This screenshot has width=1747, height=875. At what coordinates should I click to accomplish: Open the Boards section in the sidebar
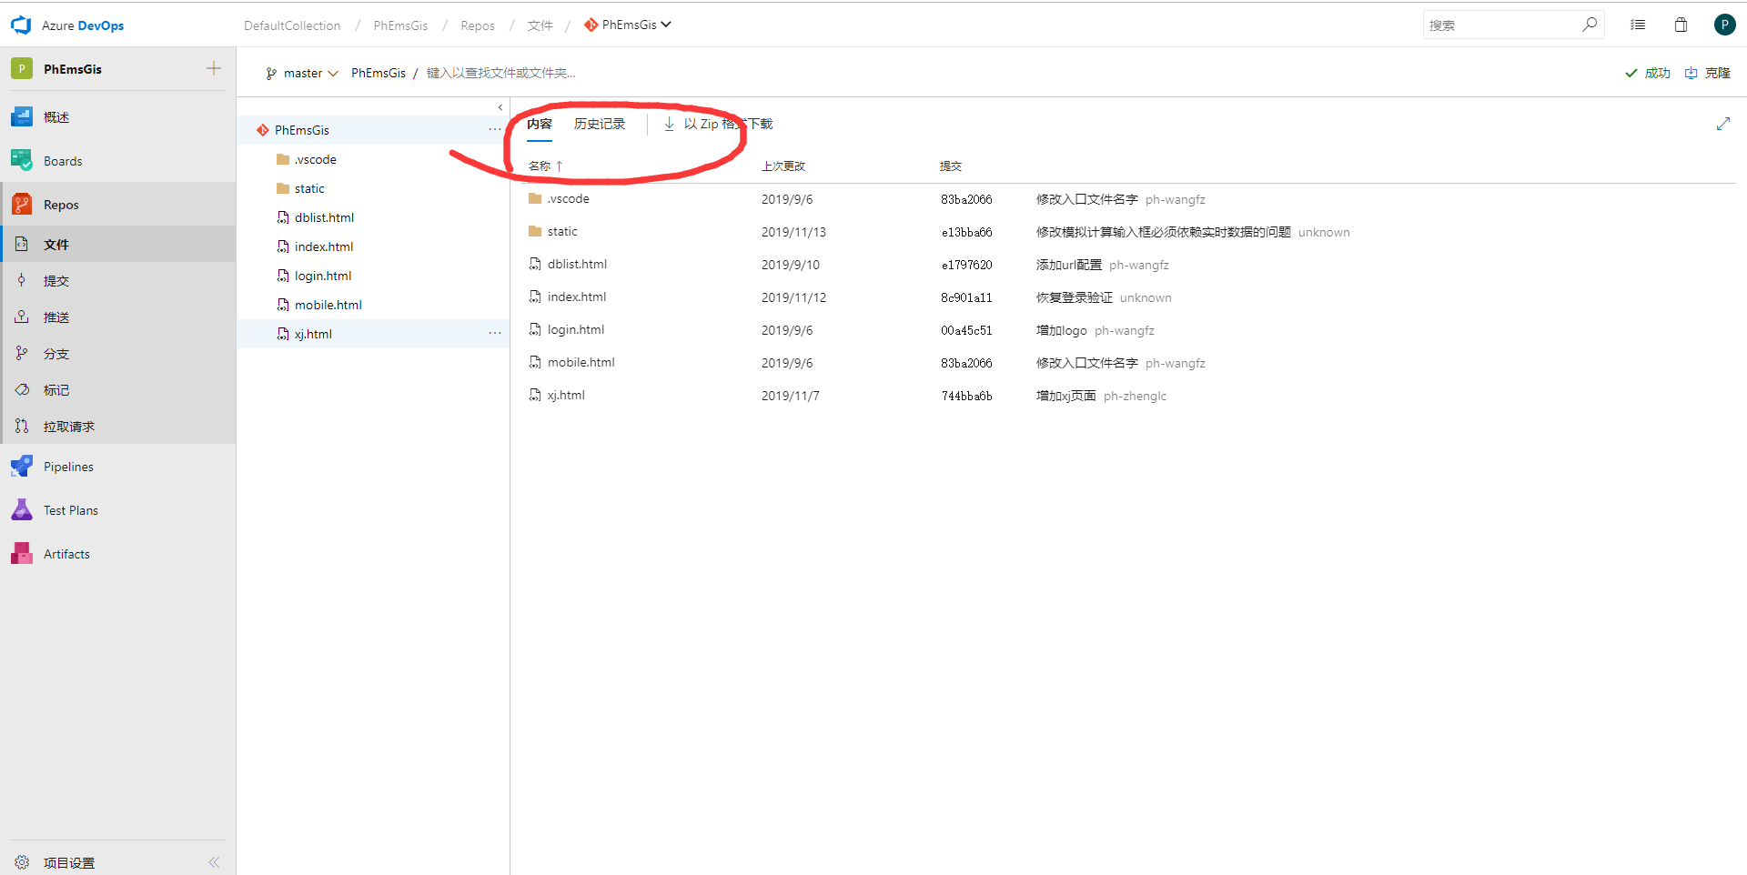pos(63,161)
